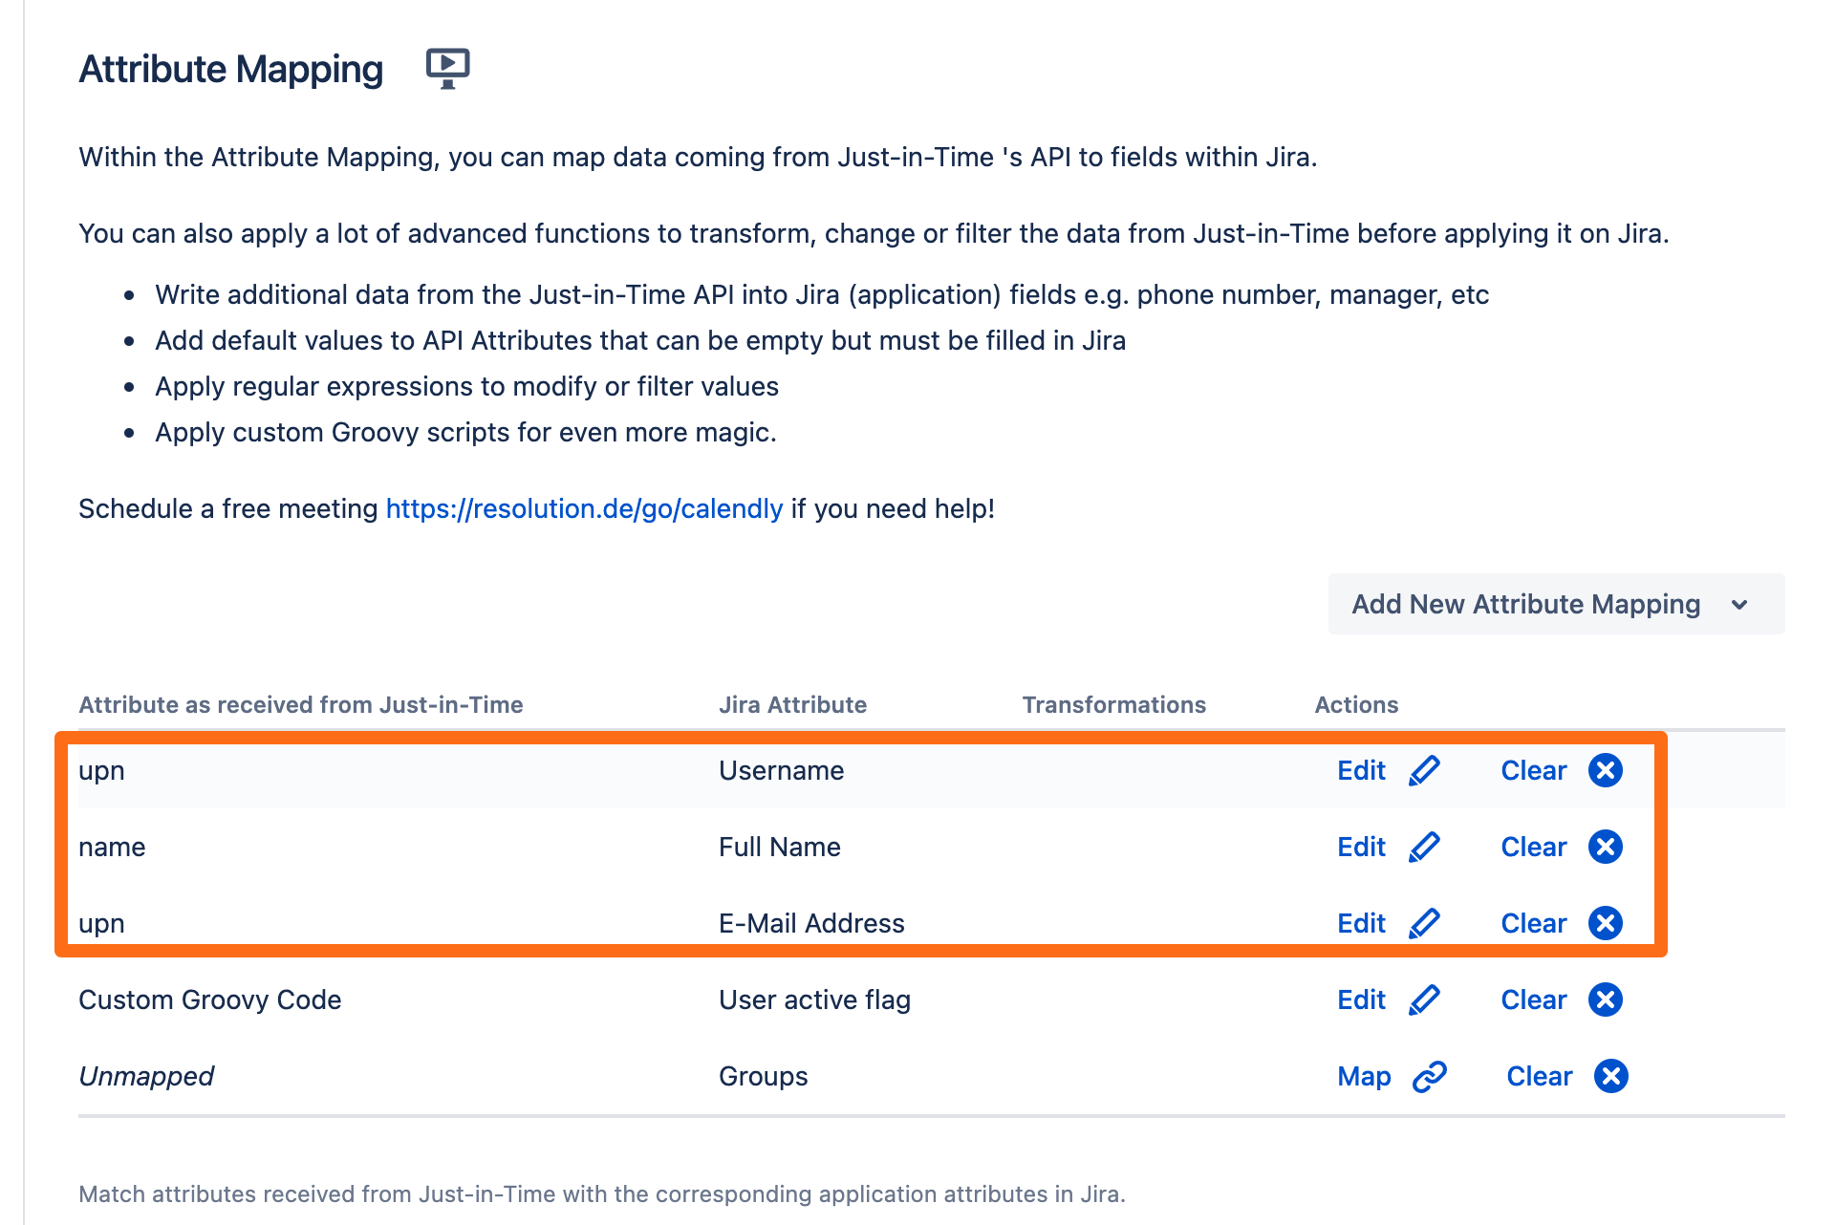Select the Custom Groovy Code row label
This screenshot has width=1835, height=1225.
click(210, 999)
